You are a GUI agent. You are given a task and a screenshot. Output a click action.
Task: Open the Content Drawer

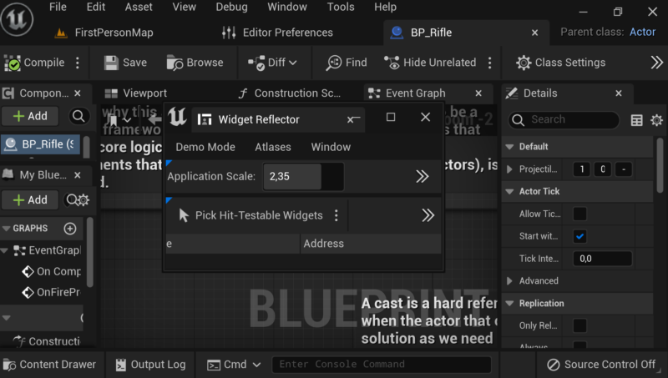50,364
